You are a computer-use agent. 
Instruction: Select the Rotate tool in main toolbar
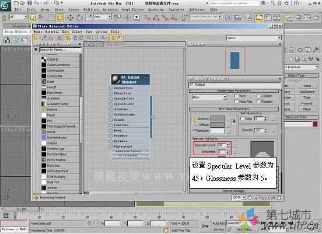[x=79, y=18]
